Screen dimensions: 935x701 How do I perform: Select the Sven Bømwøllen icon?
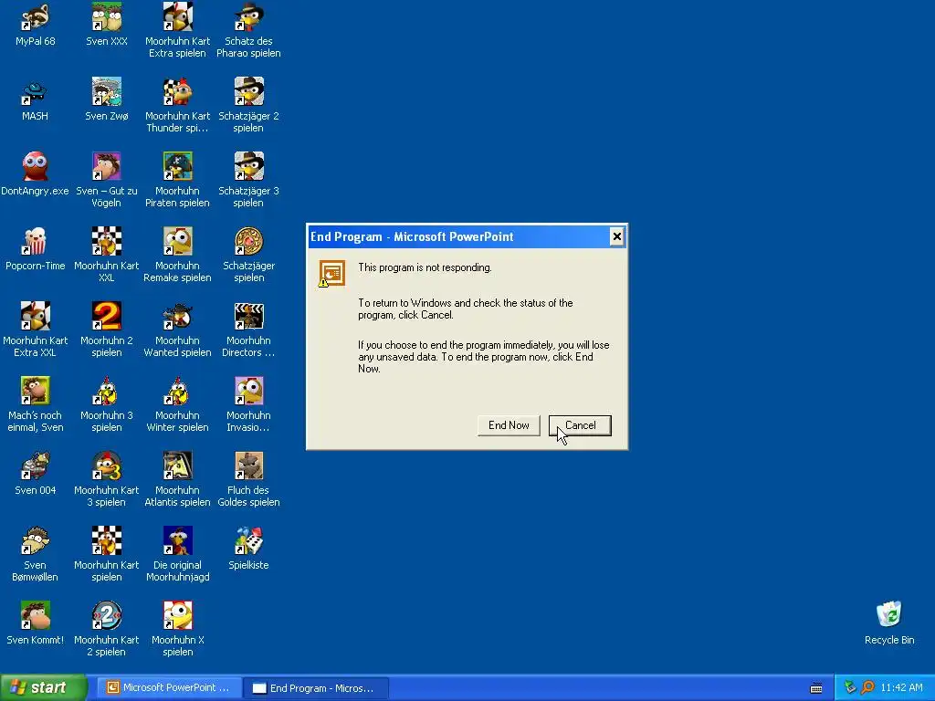point(36,540)
